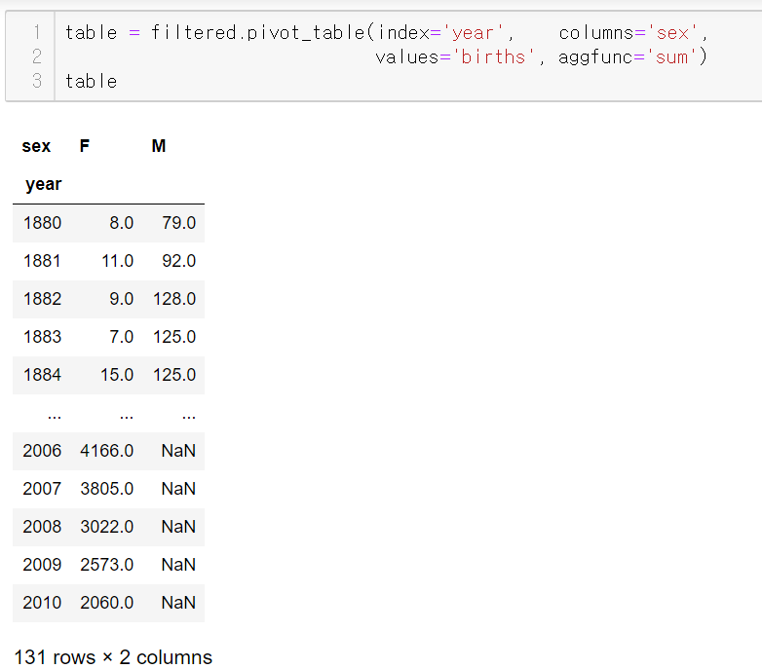
Task: Click the 92.0 value in row 1881
Action: click(x=179, y=261)
